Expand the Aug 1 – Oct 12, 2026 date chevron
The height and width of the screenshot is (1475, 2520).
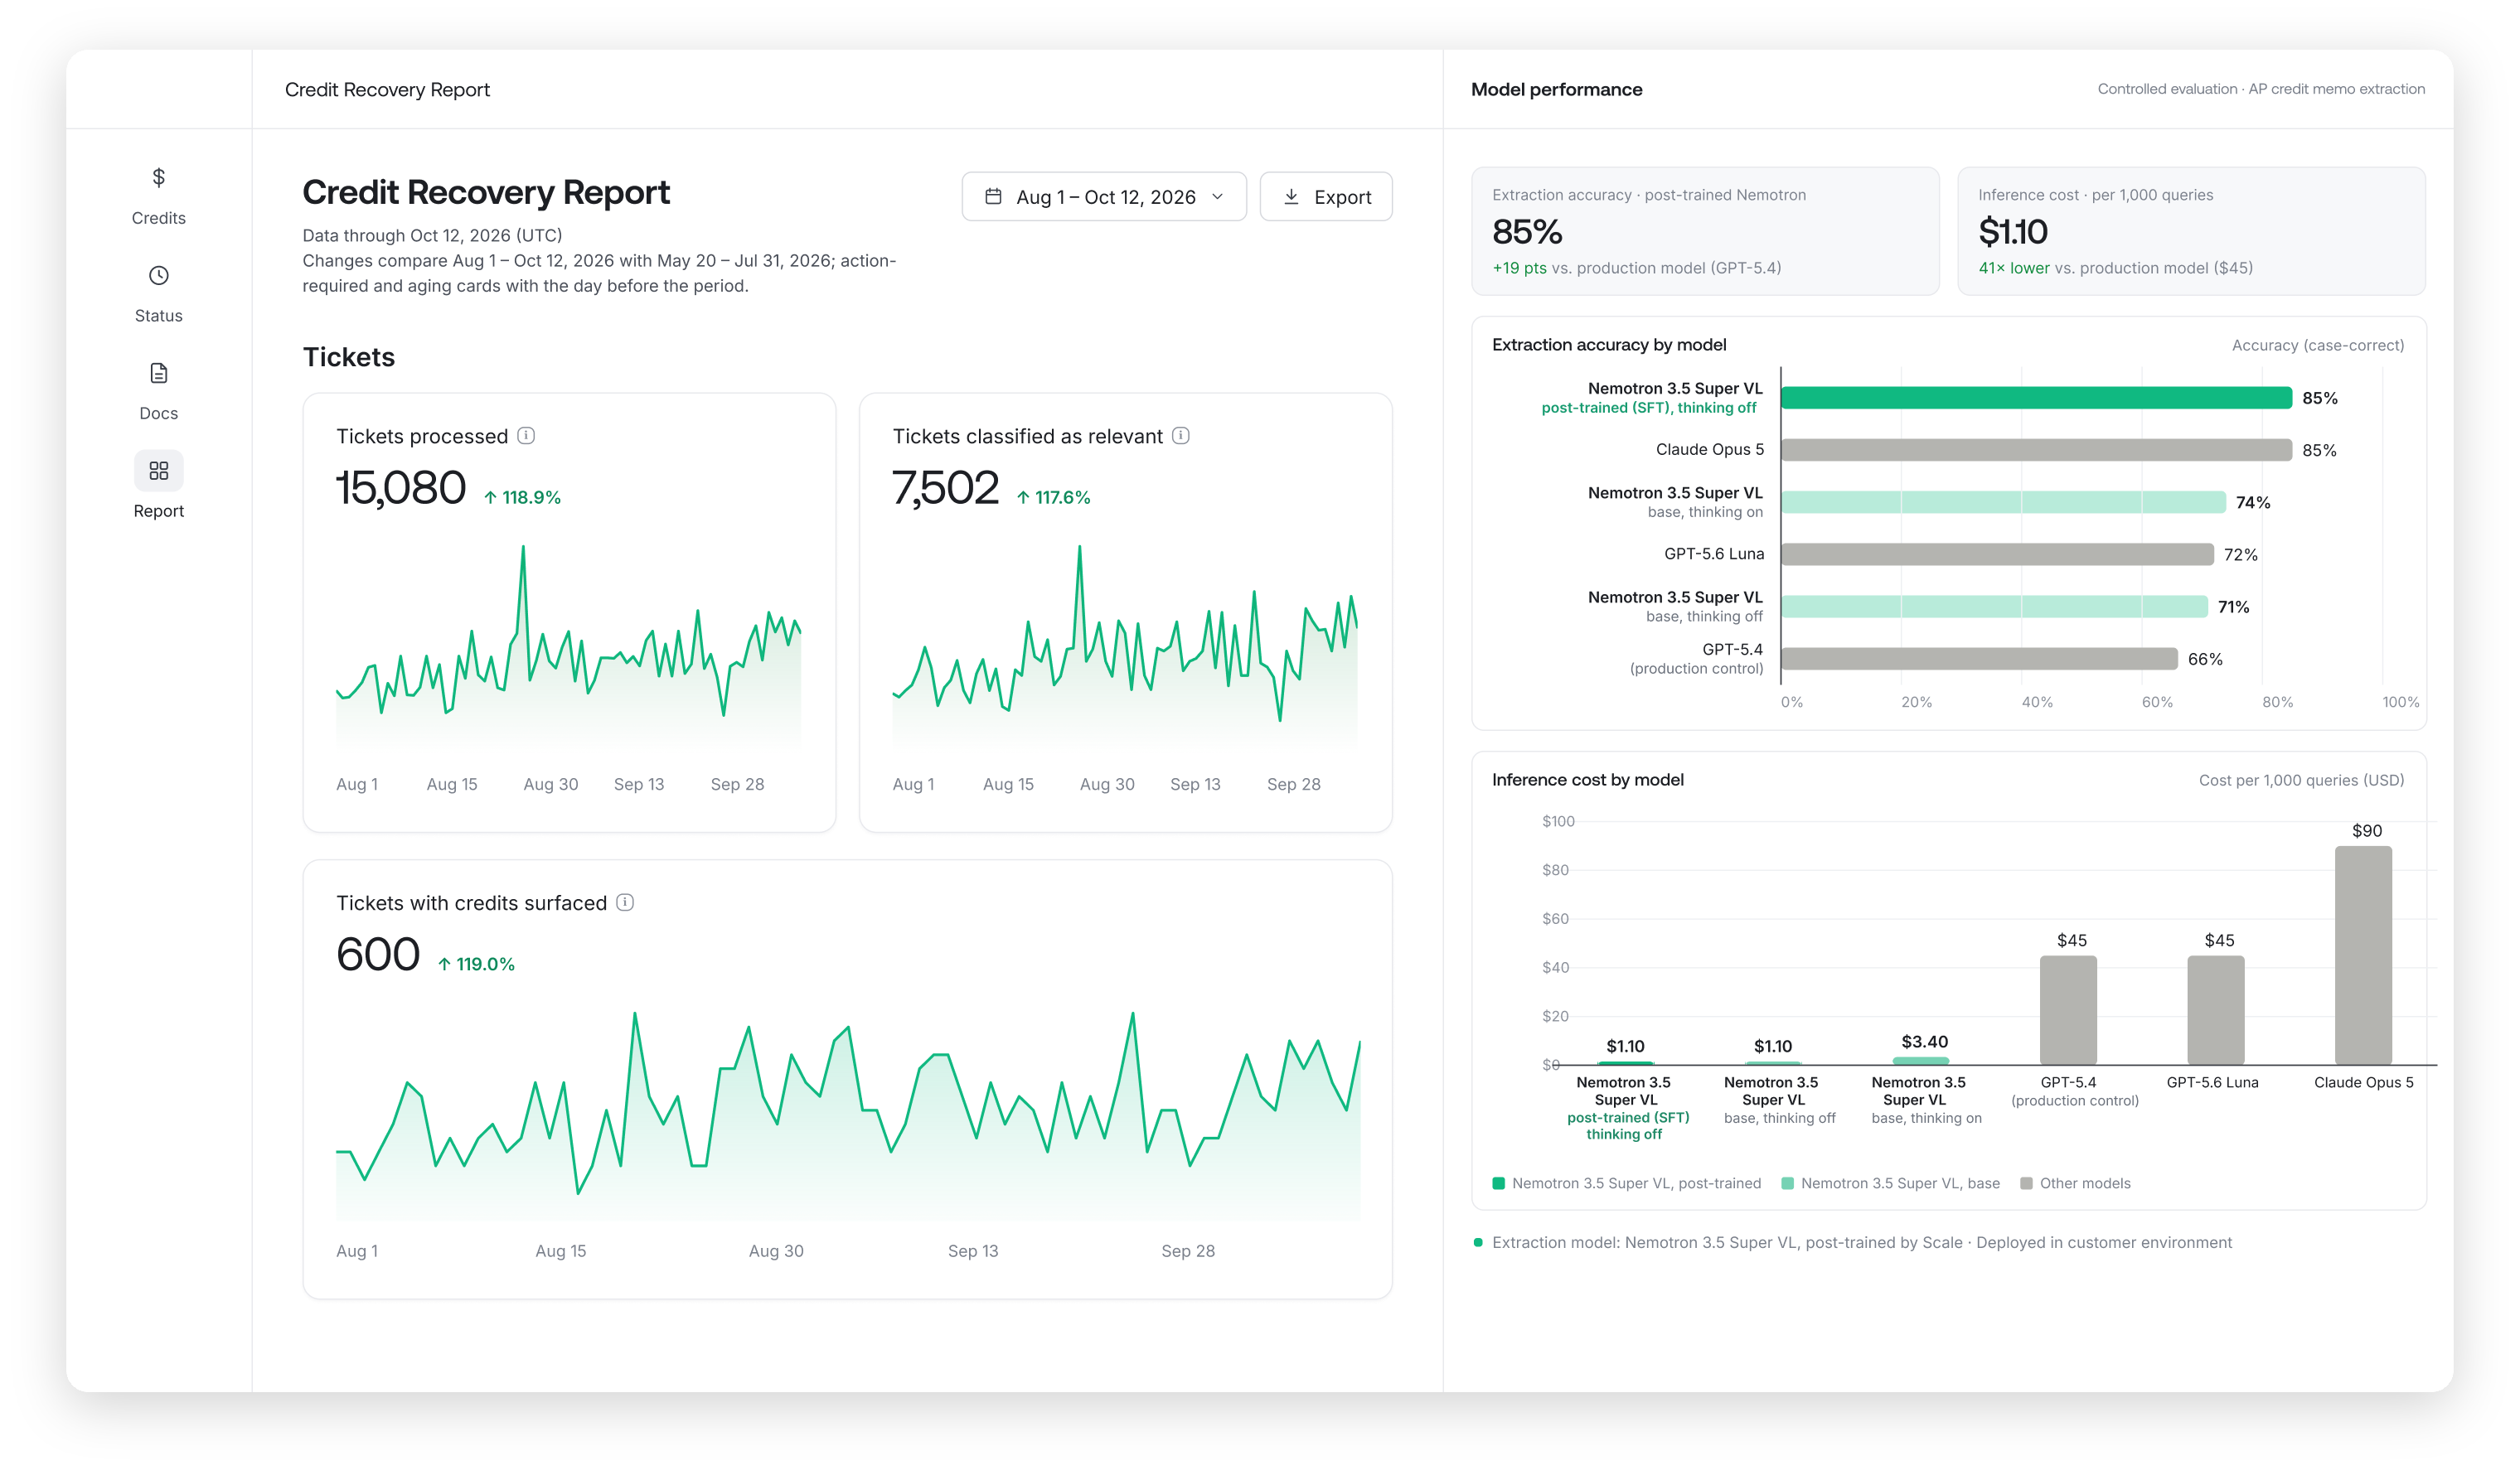pyautogui.click(x=1217, y=196)
